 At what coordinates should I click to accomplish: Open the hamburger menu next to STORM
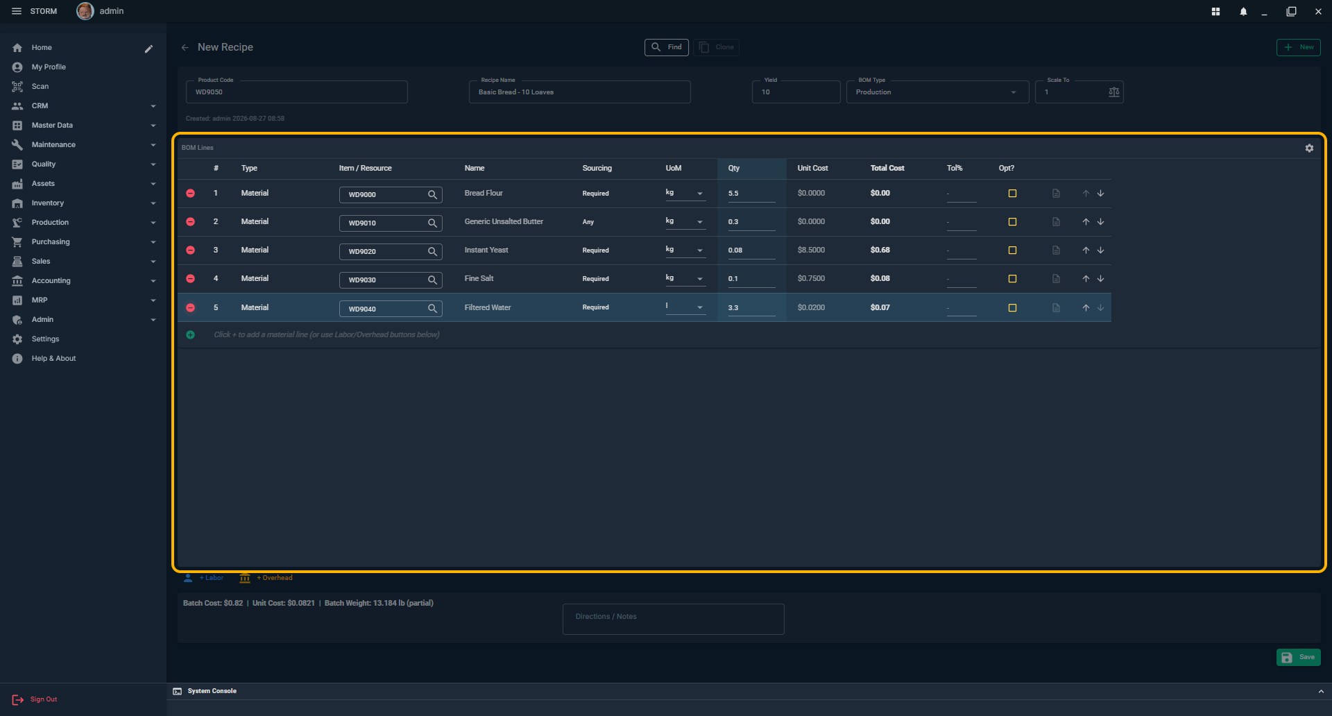[17, 11]
